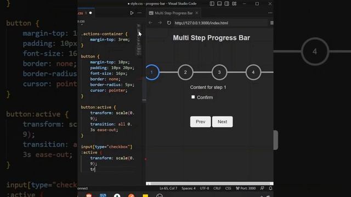Open the notifications bell icon

270,188
